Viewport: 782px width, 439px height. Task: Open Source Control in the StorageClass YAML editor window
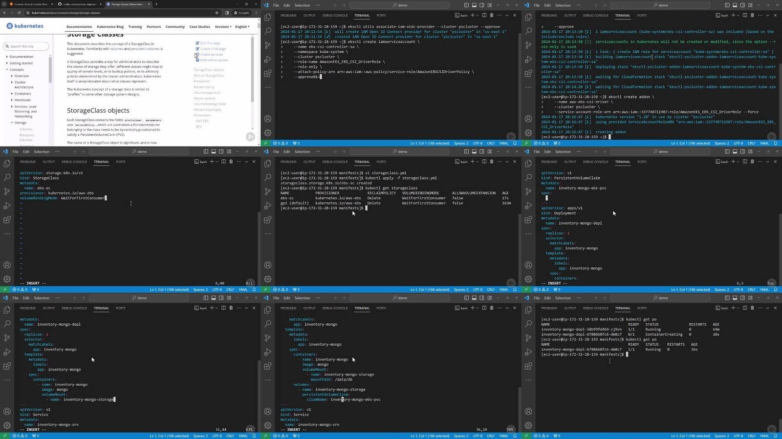click(7, 191)
